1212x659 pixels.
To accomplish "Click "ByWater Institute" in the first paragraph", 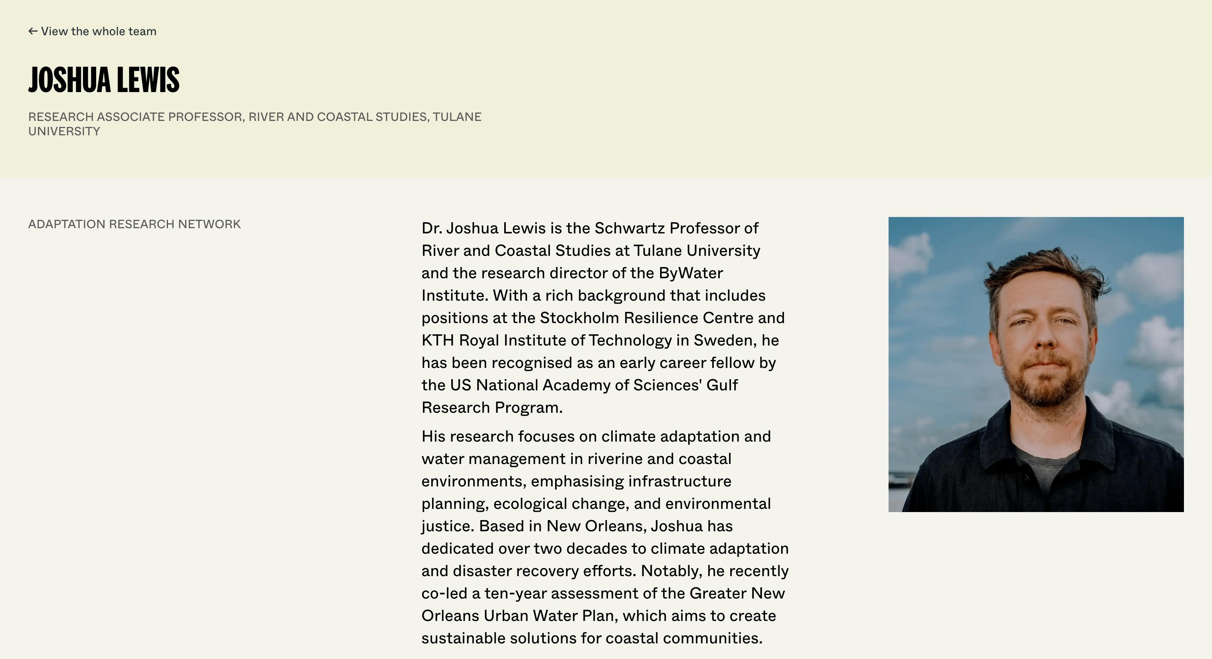I will 690,273.
